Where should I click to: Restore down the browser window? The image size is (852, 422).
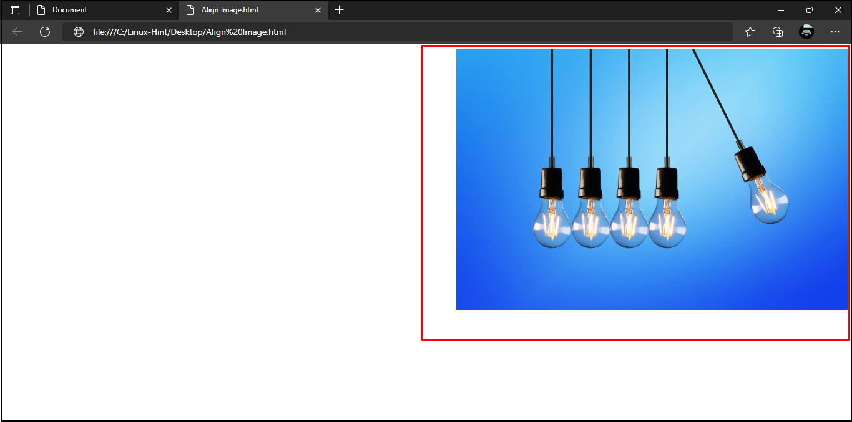(809, 10)
